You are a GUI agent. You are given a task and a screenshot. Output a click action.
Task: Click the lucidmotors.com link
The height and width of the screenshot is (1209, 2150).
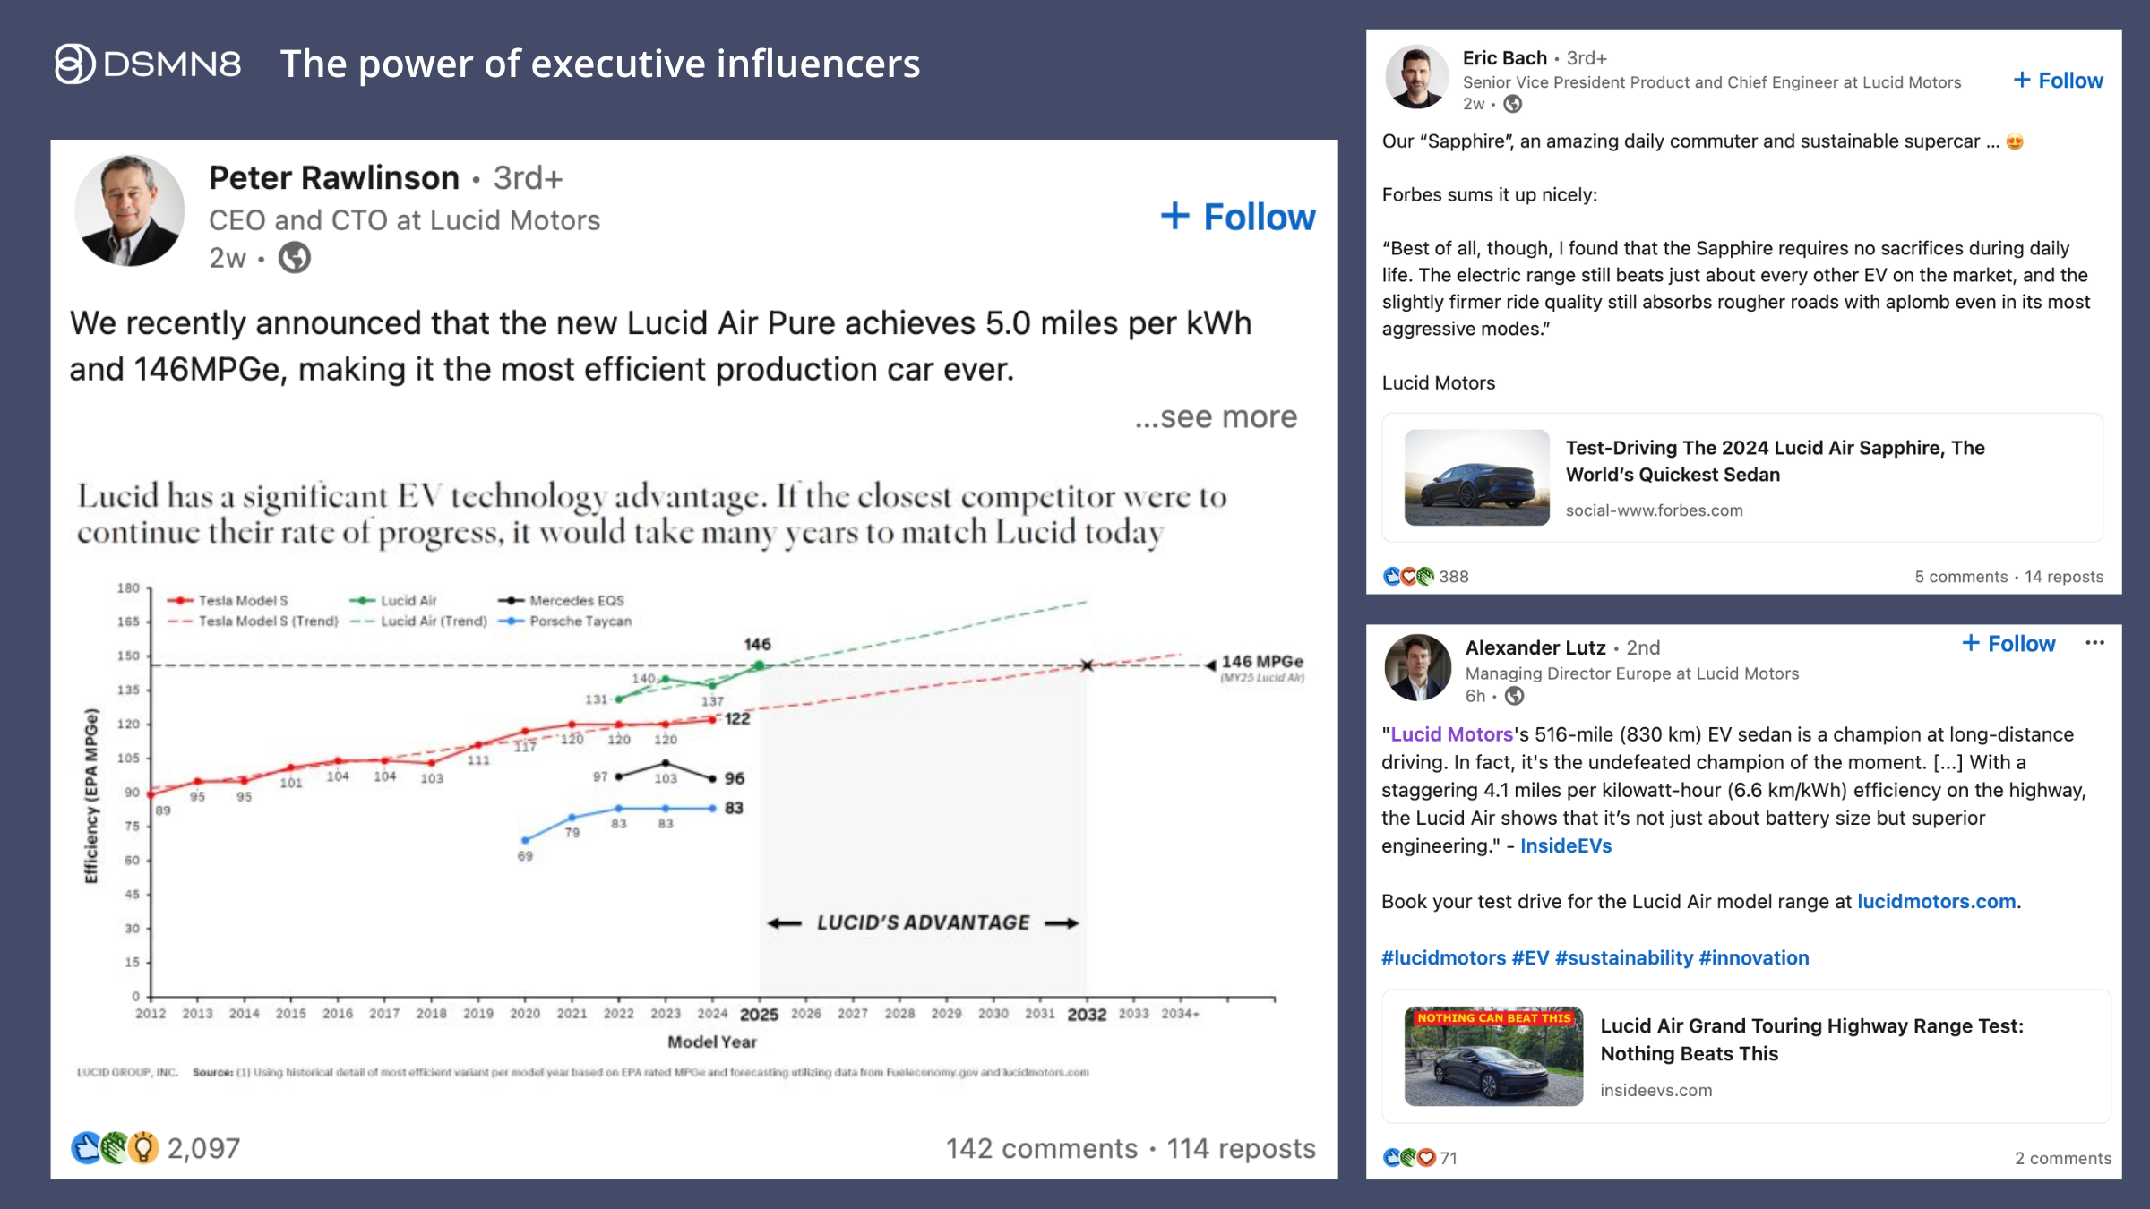(1936, 901)
